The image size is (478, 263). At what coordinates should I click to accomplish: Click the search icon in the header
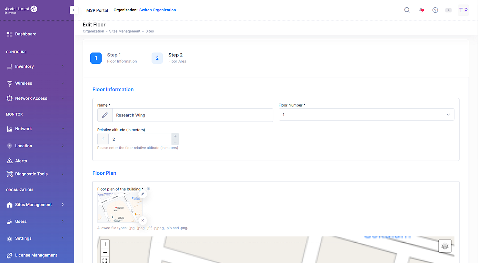(407, 10)
